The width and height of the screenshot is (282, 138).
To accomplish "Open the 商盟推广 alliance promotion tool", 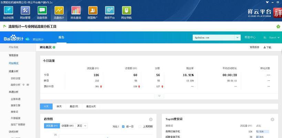I will click(93, 13).
